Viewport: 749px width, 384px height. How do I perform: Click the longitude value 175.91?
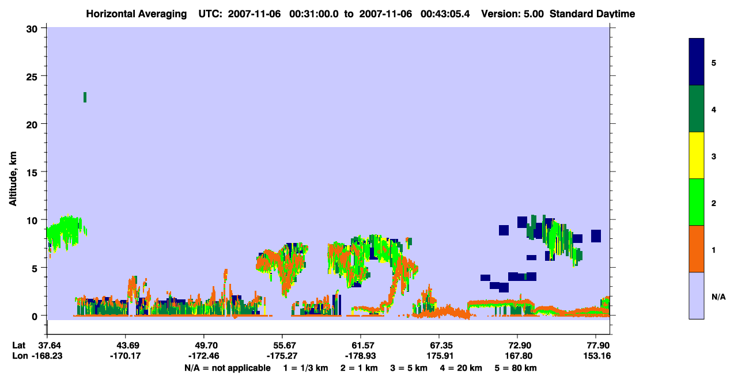[439, 356]
